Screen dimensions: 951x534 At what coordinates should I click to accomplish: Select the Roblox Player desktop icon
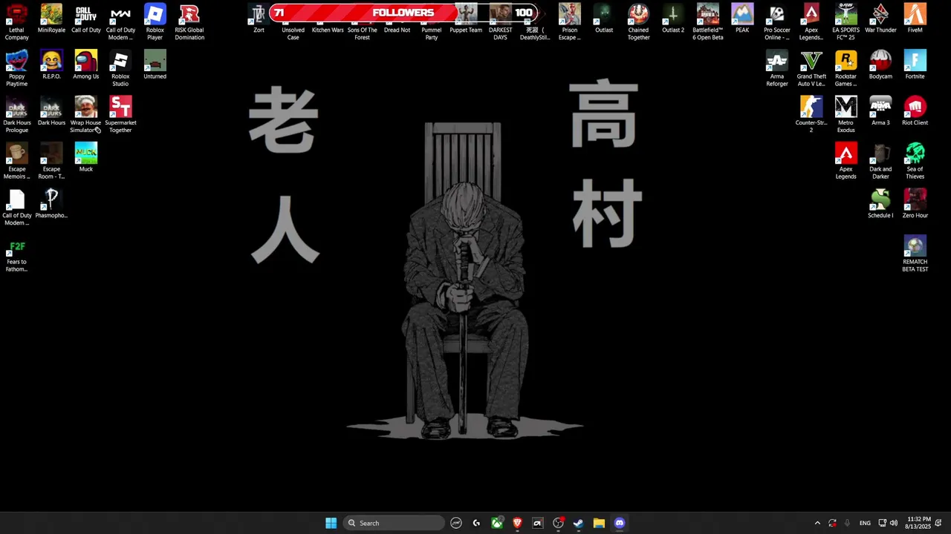(155, 22)
